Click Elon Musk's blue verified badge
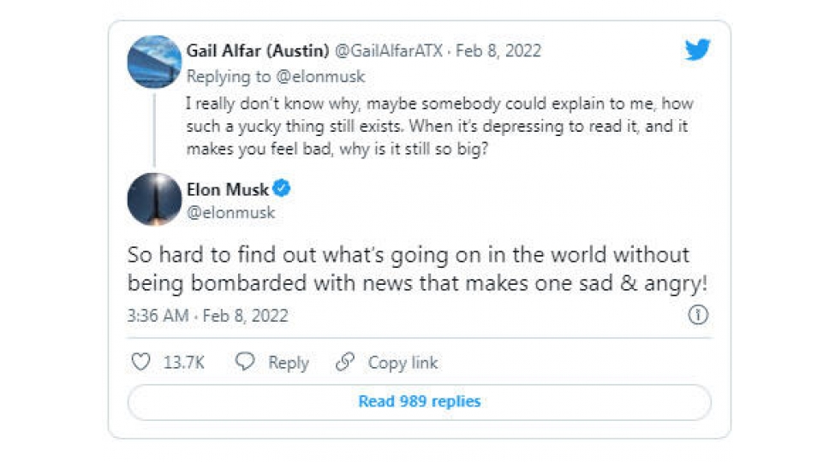The image size is (835, 462). [x=282, y=189]
